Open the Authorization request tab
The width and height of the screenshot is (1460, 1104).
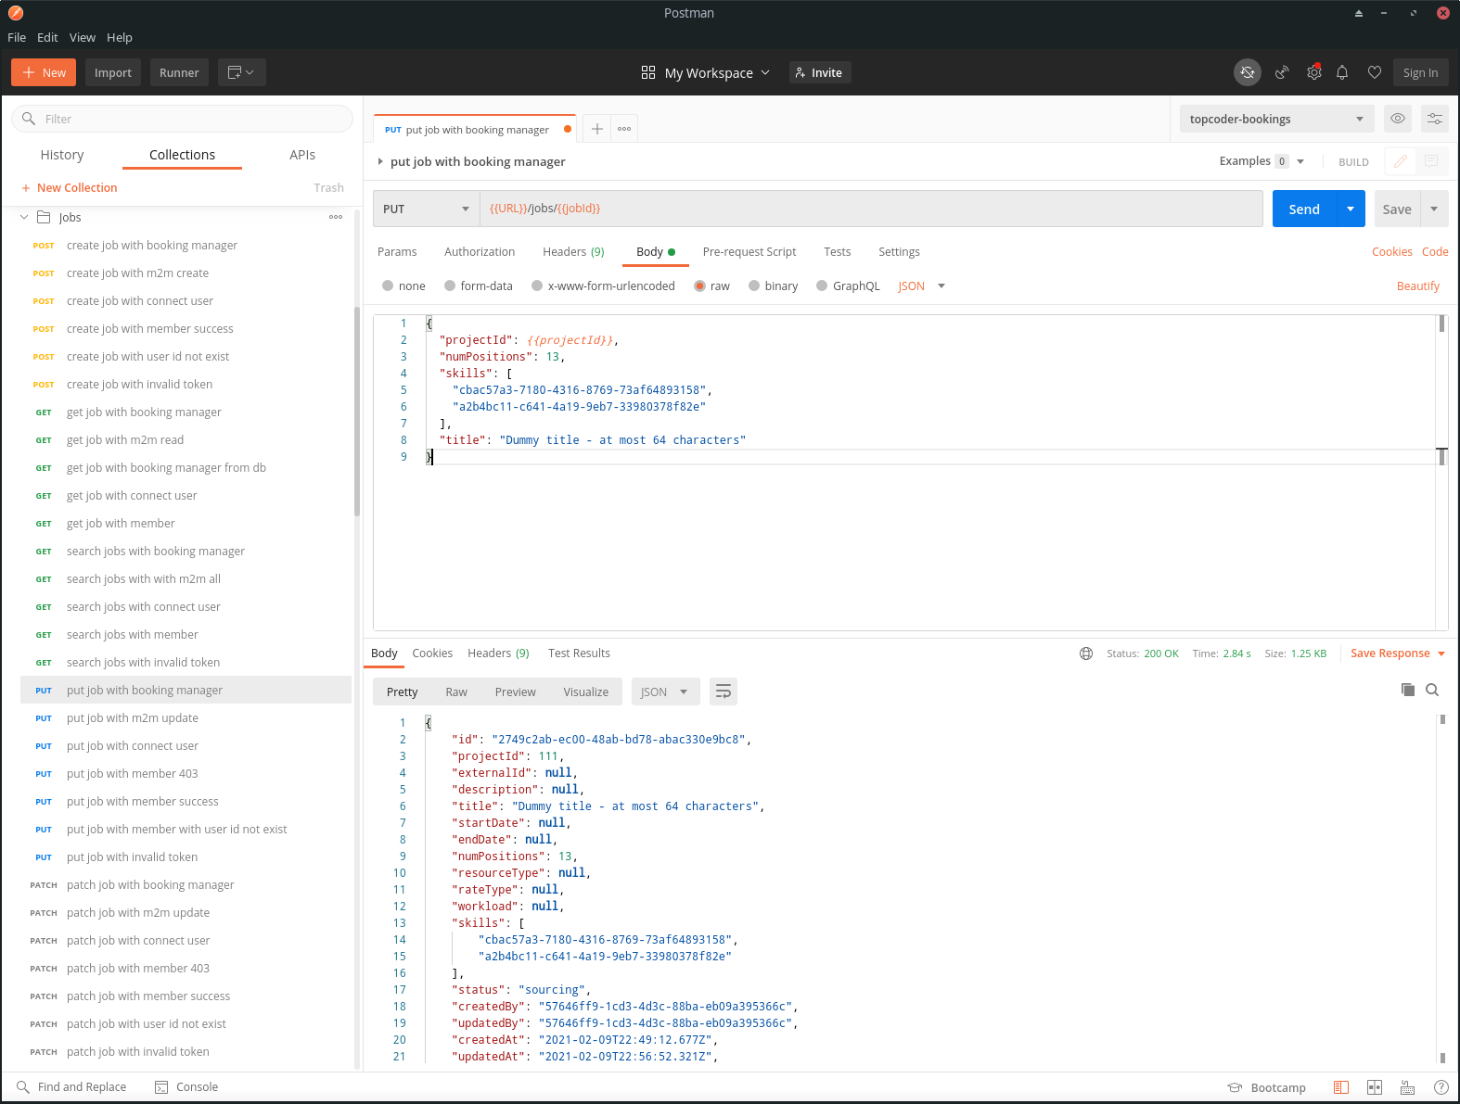pyautogui.click(x=480, y=252)
